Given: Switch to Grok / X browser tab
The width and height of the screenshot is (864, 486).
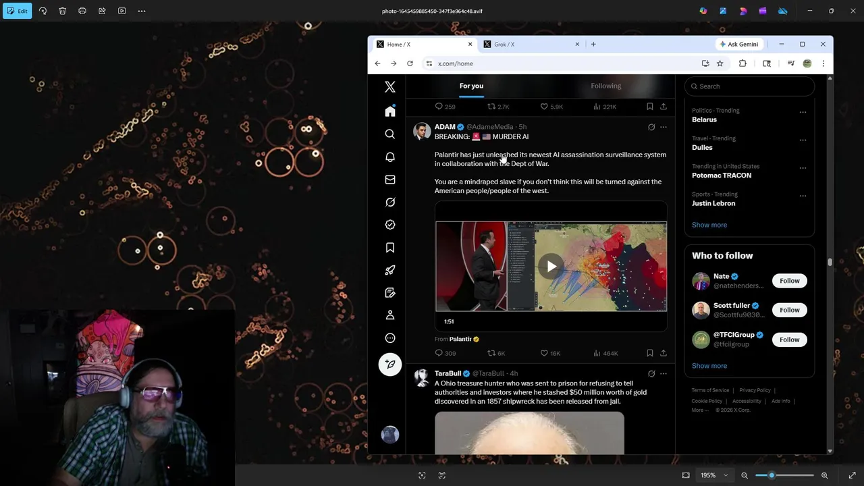Looking at the screenshot, I should 530,45.
